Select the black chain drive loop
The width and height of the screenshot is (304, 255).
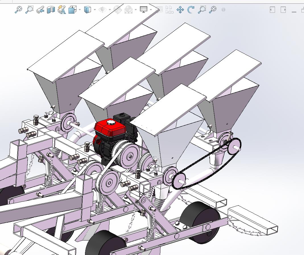pos(207,164)
